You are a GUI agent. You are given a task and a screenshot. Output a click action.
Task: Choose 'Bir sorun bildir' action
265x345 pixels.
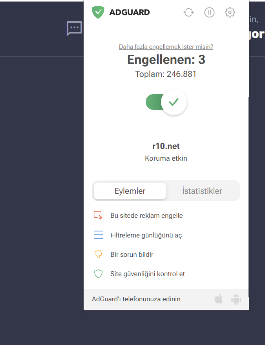tap(132, 254)
